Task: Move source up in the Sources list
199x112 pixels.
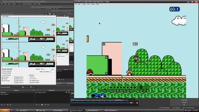Action: pyautogui.click(x=45, y=105)
